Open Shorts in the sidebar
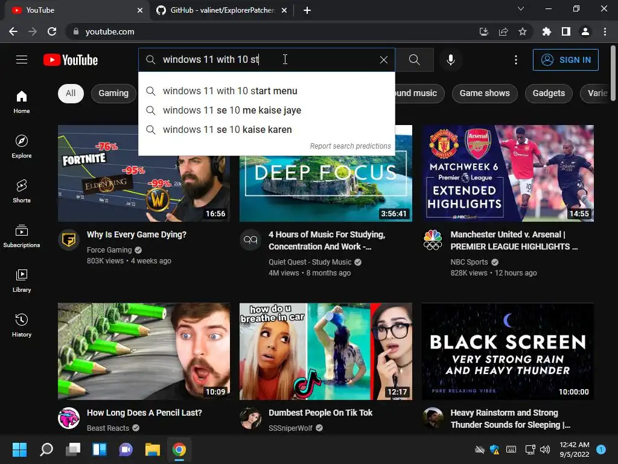 point(22,191)
